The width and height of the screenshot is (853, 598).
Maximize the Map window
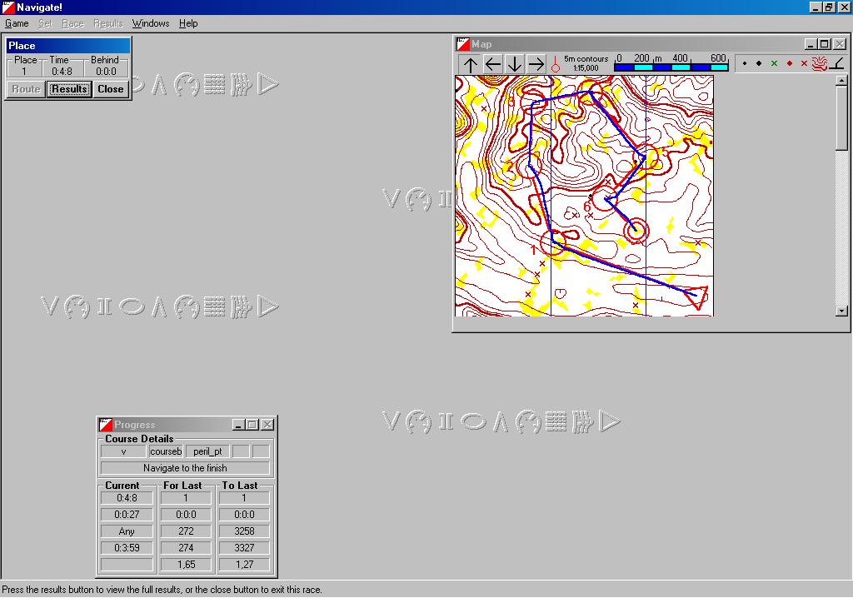[825, 44]
